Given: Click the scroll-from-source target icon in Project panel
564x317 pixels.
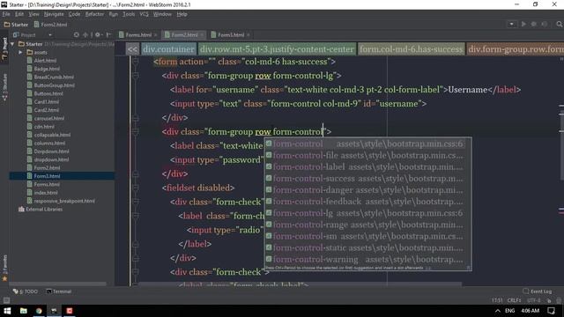Looking at the screenshot, I should click(x=77, y=35).
